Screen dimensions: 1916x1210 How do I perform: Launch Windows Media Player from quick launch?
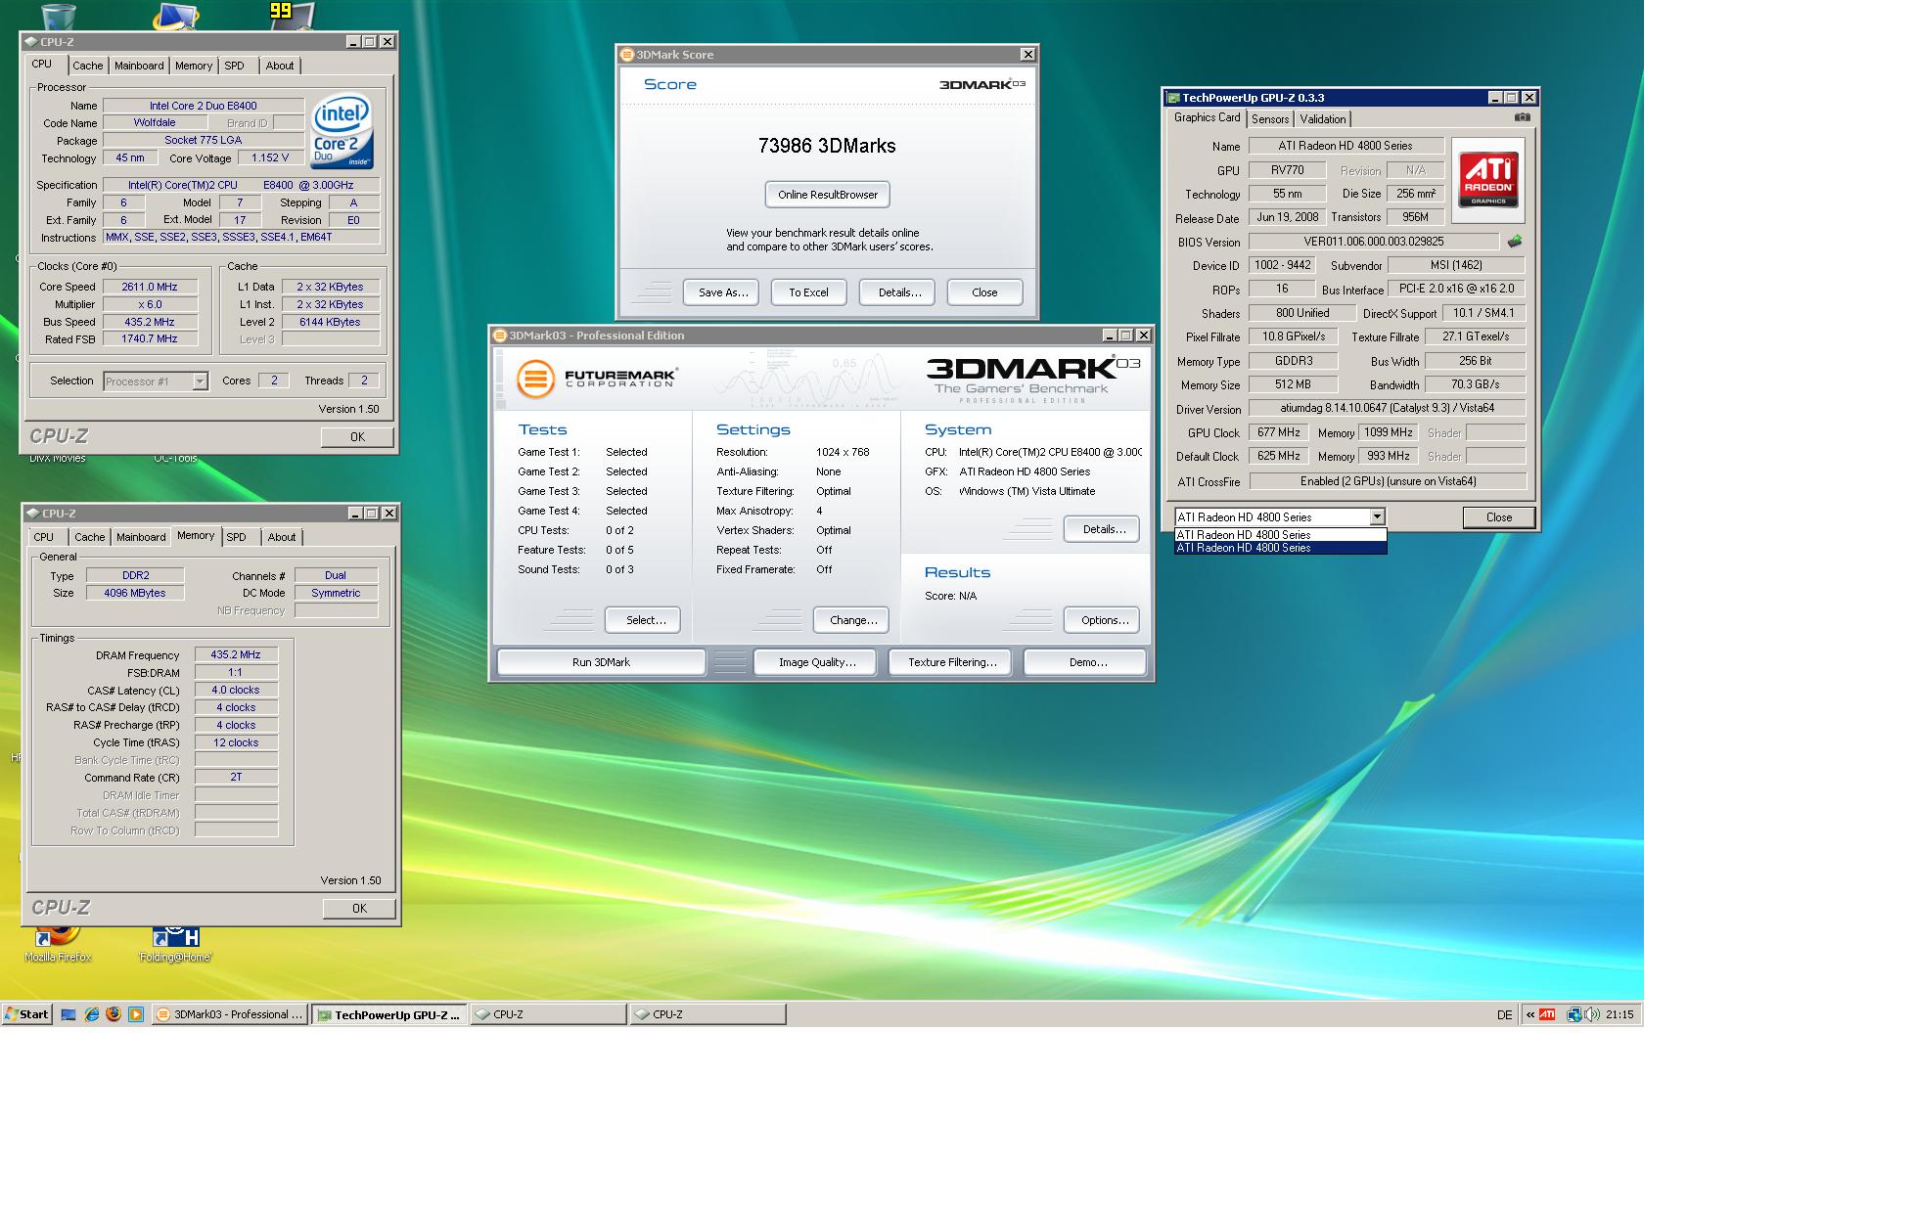pos(135,1014)
